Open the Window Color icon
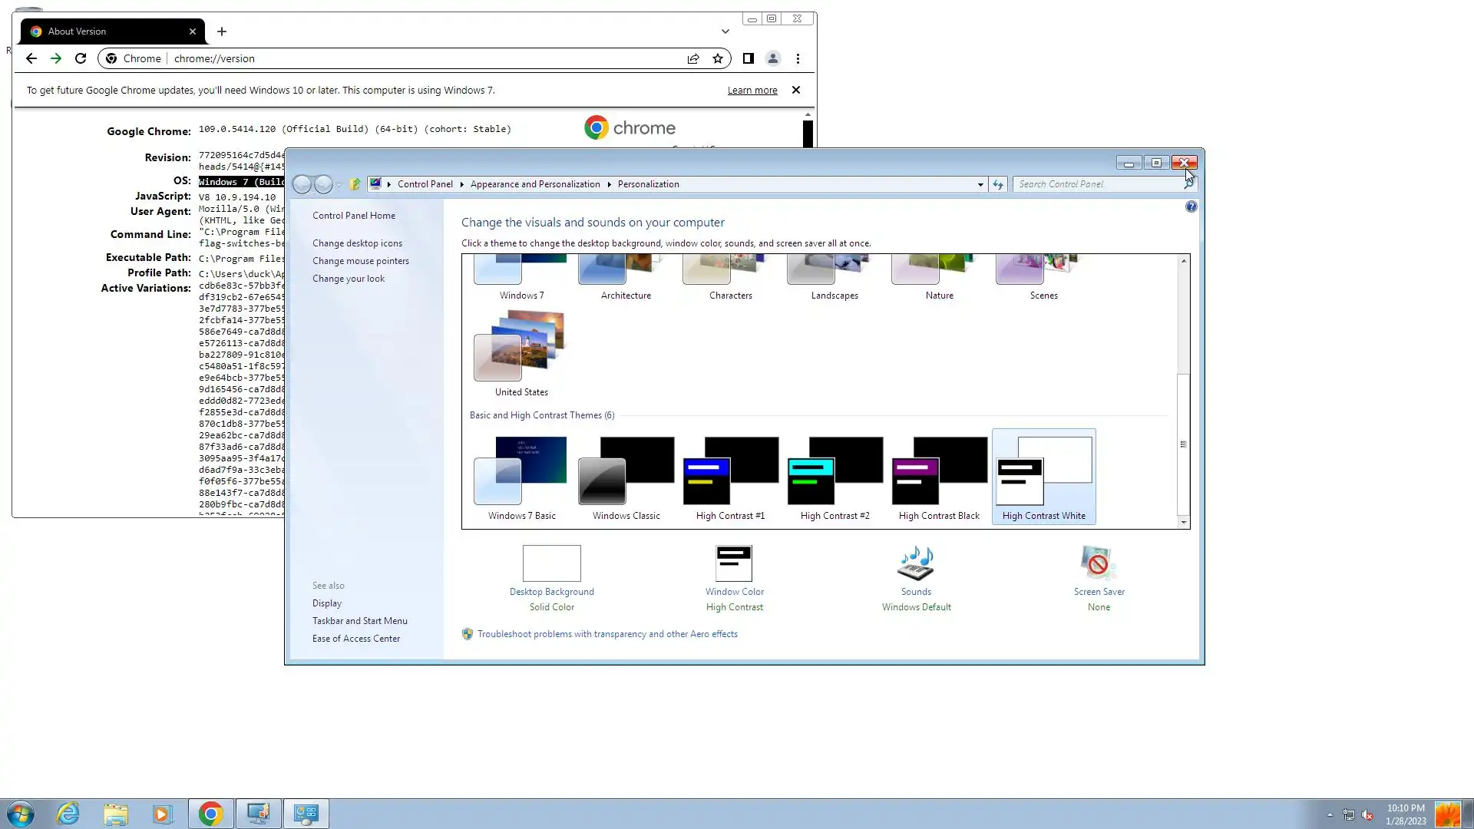Viewport: 1474px width, 829px height. click(x=734, y=564)
